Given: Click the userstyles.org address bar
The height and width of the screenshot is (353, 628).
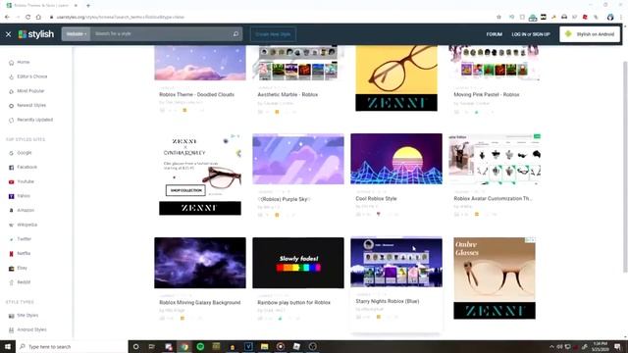Looking at the screenshot, I should [x=273, y=18].
